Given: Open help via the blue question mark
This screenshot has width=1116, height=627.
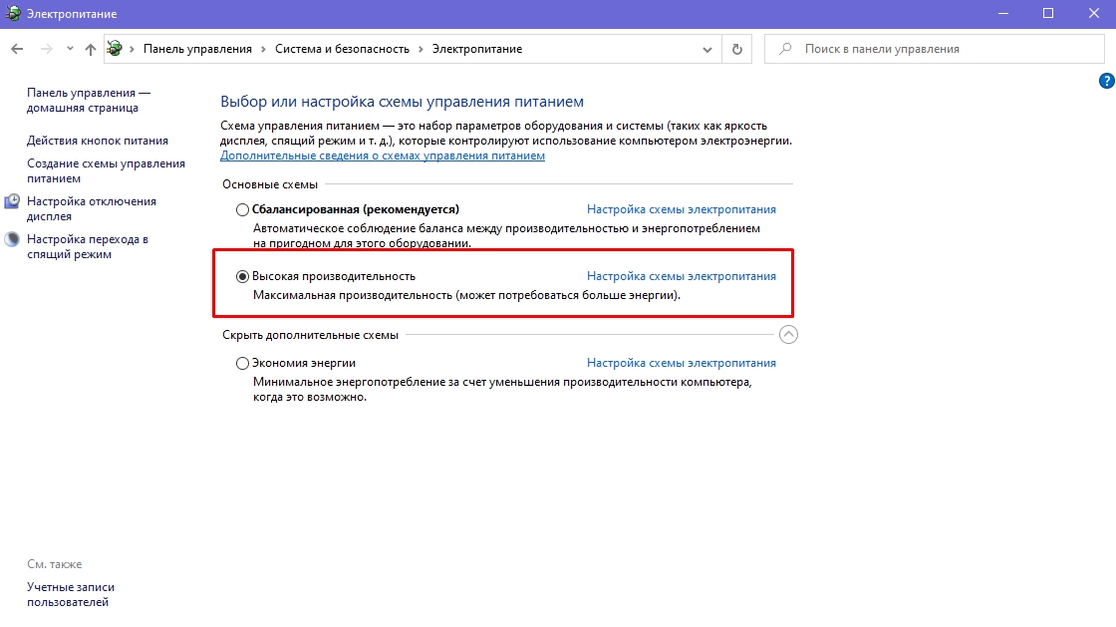Looking at the screenshot, I should (1106, 81).
